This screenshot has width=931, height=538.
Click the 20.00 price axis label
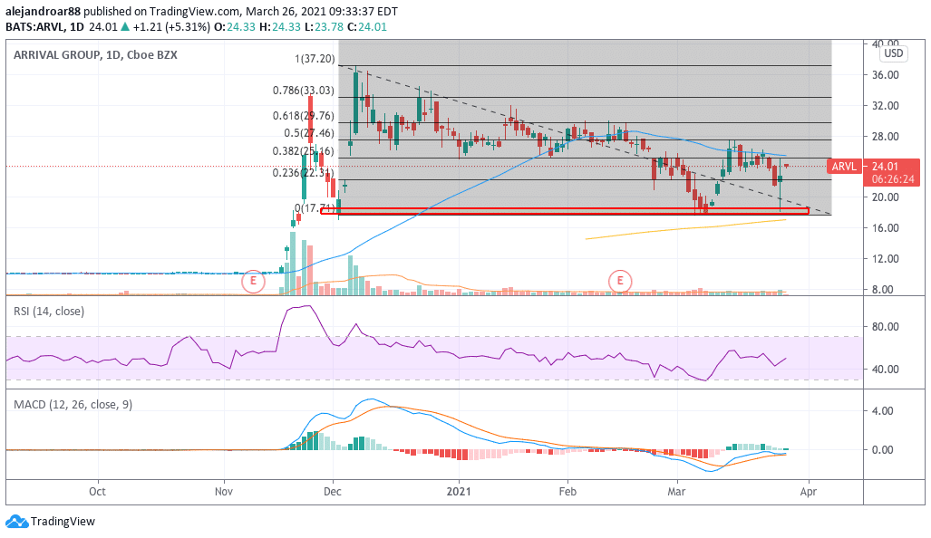point(885,197)
